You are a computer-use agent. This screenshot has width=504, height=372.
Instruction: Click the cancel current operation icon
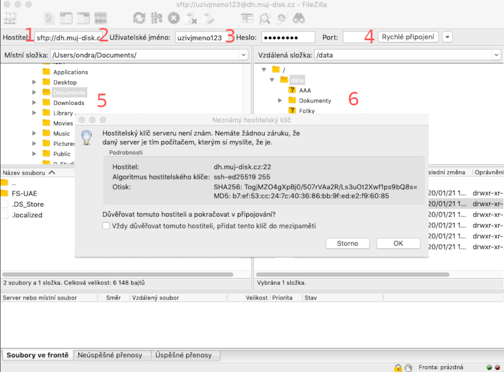click(174, 18)
